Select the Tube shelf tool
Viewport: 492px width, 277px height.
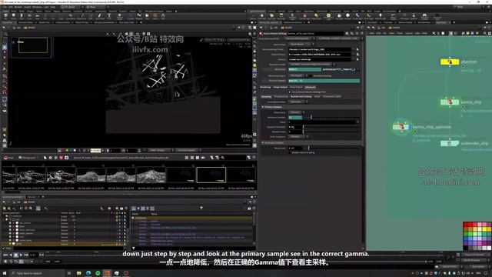tap(22, 15)
